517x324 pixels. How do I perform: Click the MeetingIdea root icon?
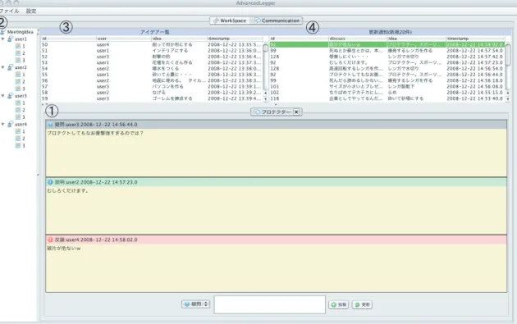coord(3,32)
